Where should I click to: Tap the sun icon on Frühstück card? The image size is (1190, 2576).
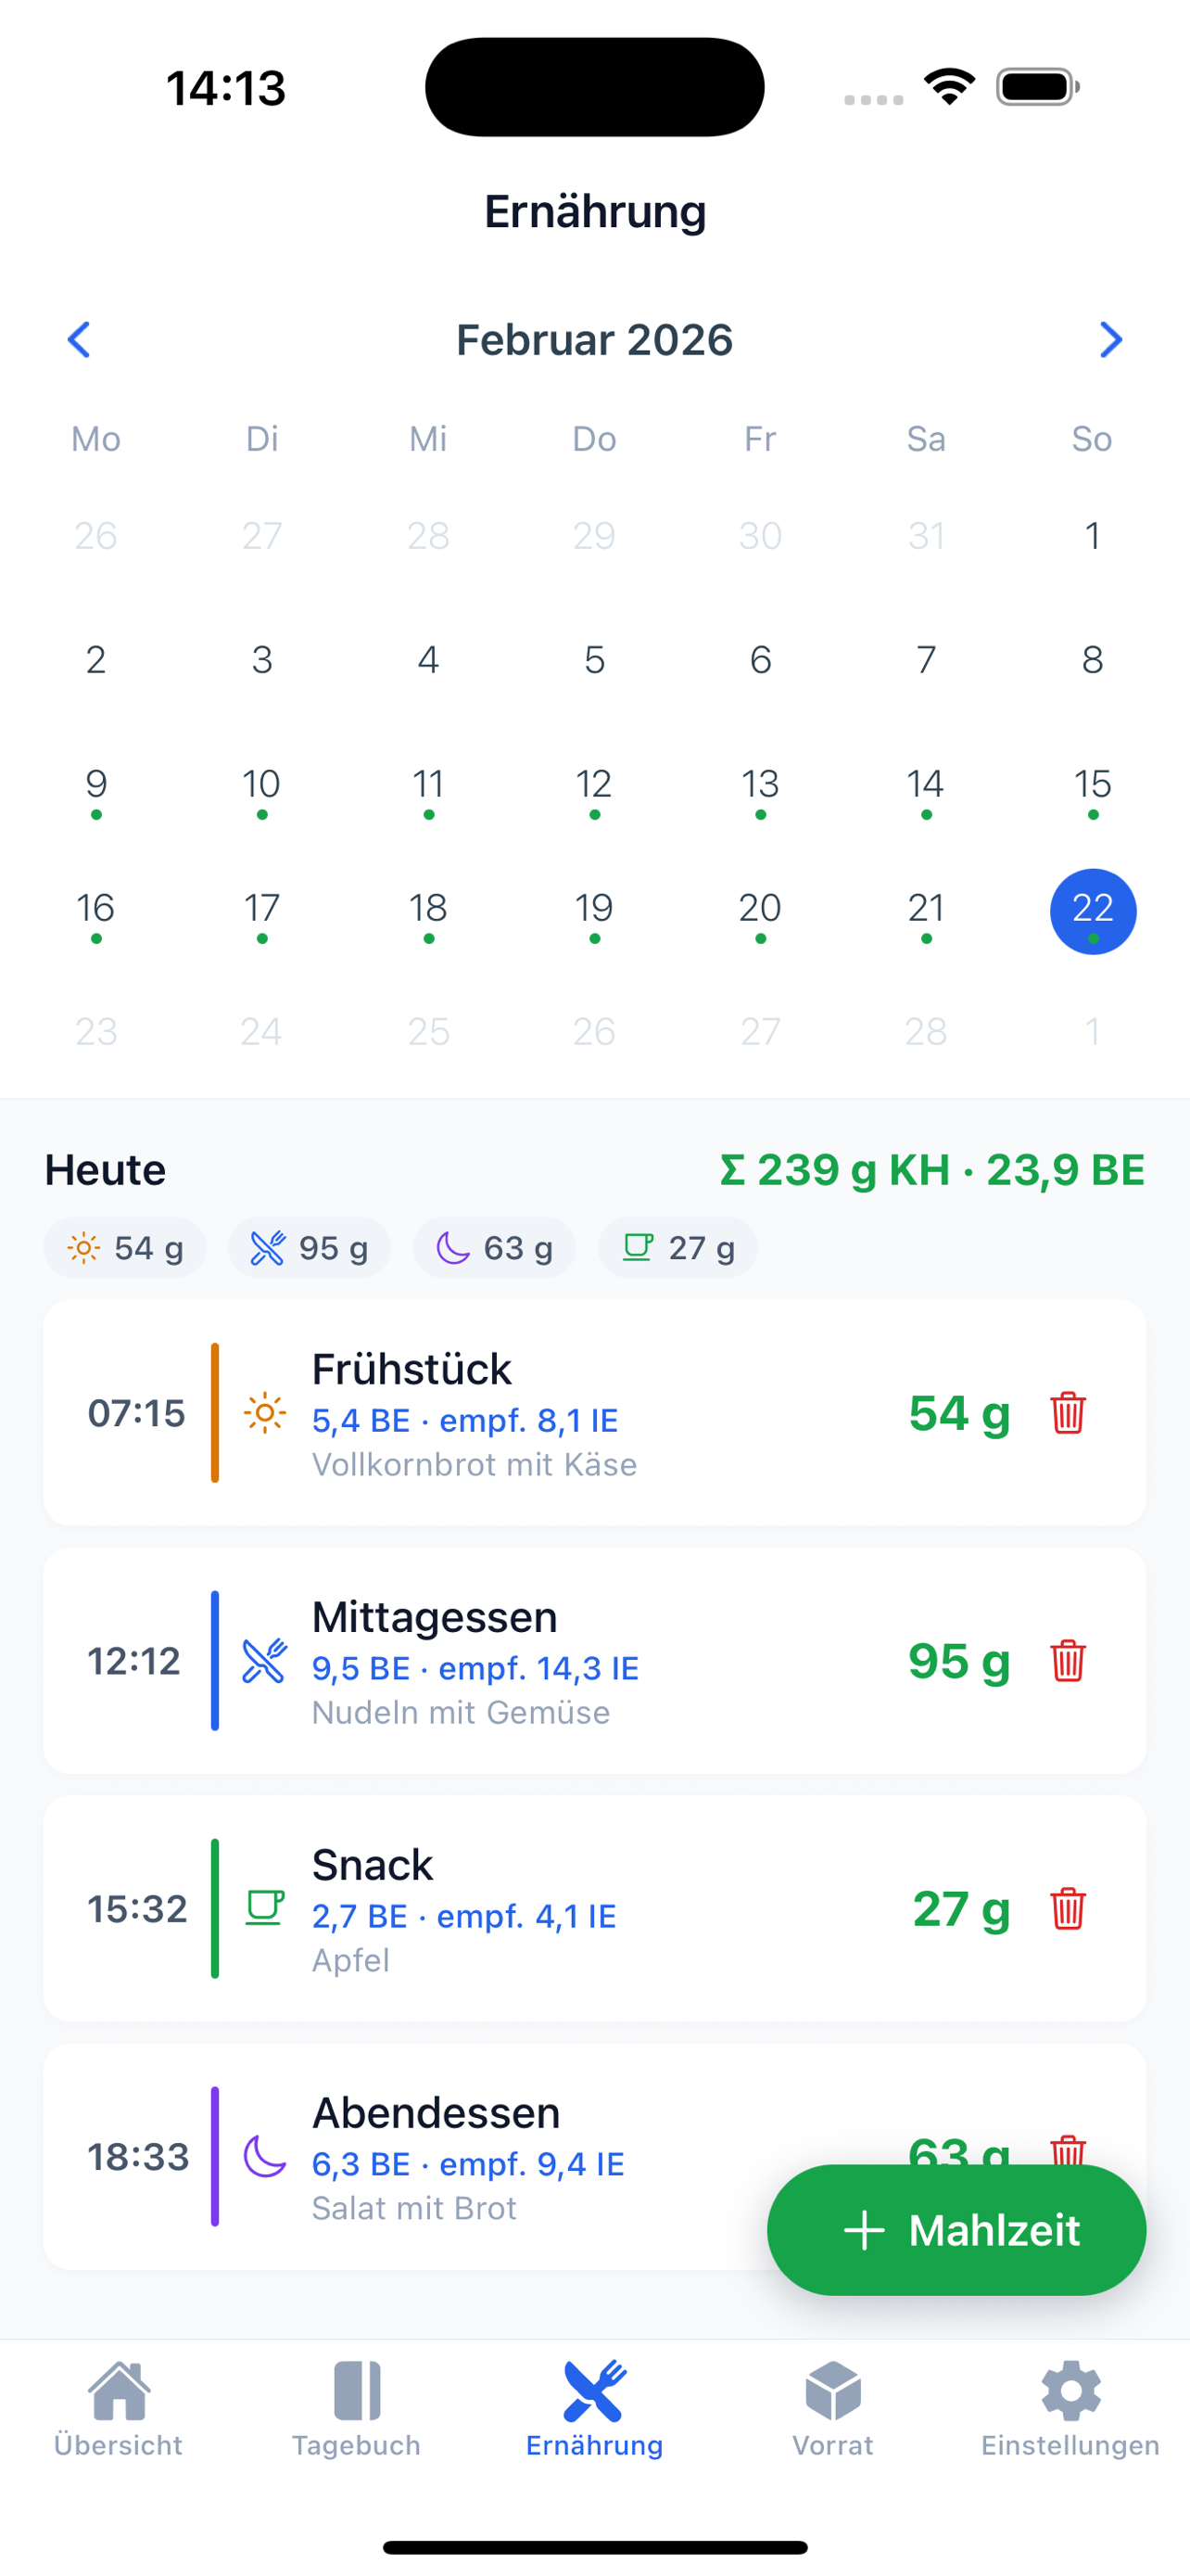tap(265, 1413)
